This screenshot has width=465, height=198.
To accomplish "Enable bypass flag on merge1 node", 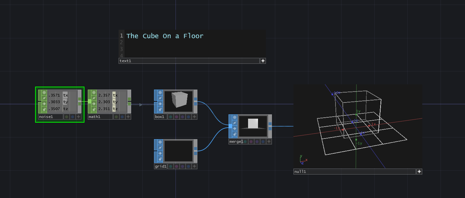I will point(234,129).
